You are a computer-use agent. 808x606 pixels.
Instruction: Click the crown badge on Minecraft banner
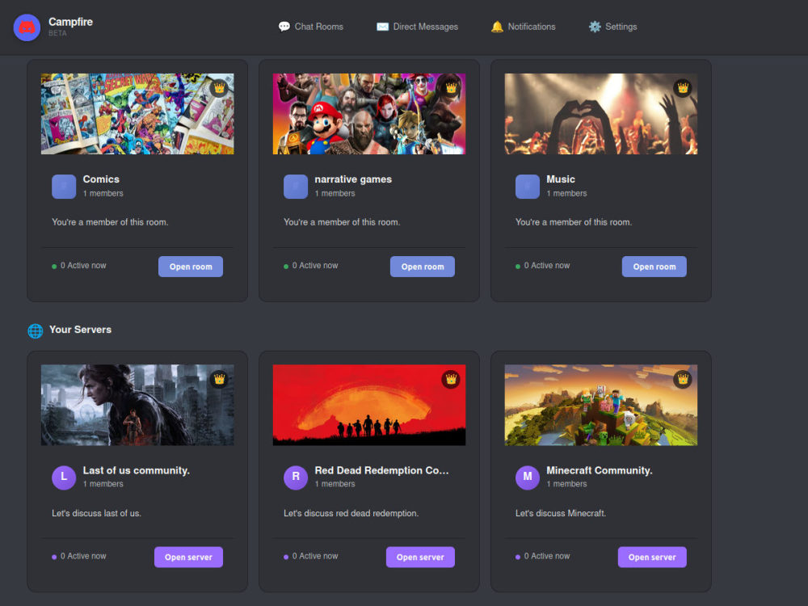[683, 379]
